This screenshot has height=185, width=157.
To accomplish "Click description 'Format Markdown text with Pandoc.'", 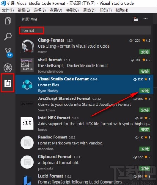I will pyautogui.click(x=70, y=143).
